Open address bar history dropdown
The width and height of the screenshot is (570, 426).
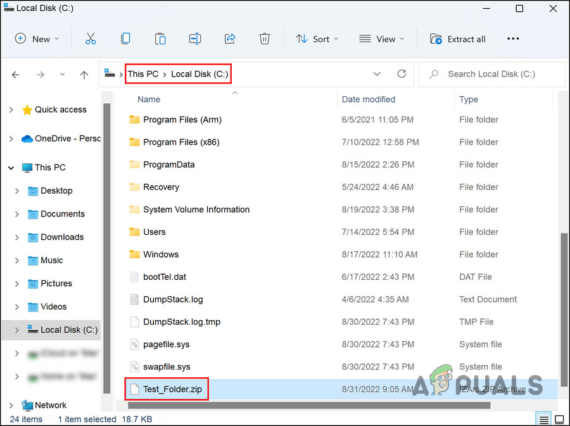pos(377,74)
